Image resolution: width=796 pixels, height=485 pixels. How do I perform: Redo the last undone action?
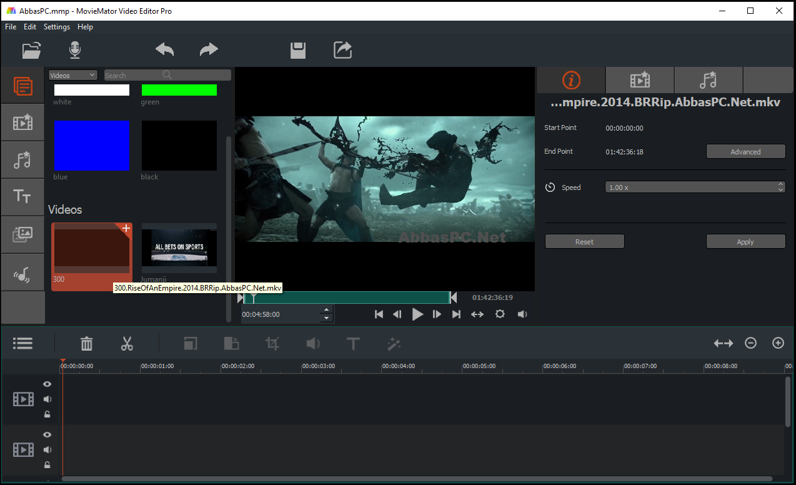tap(209, 50)
